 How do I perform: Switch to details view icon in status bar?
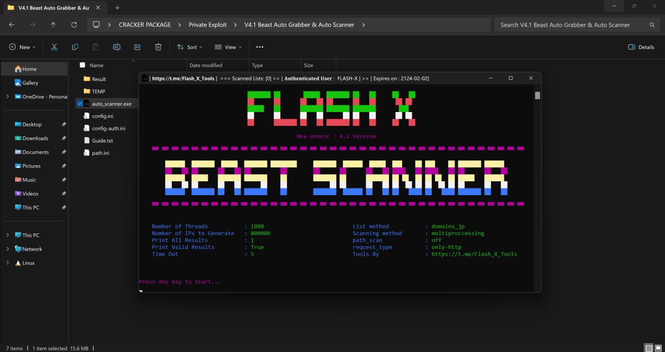[x=648, y=348]
